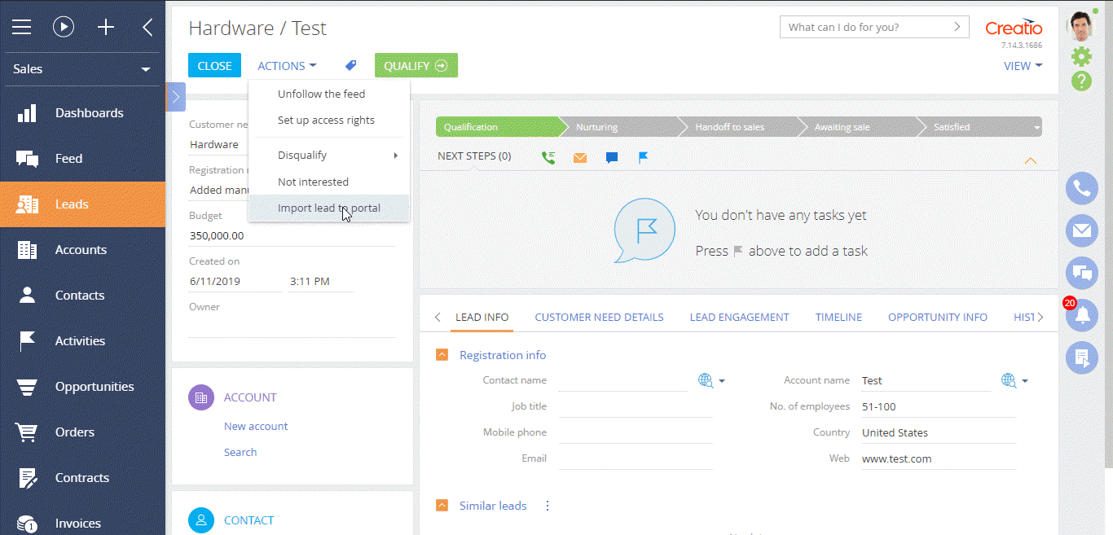Post a feed message via the chat bubble icon

pos(611,156)
